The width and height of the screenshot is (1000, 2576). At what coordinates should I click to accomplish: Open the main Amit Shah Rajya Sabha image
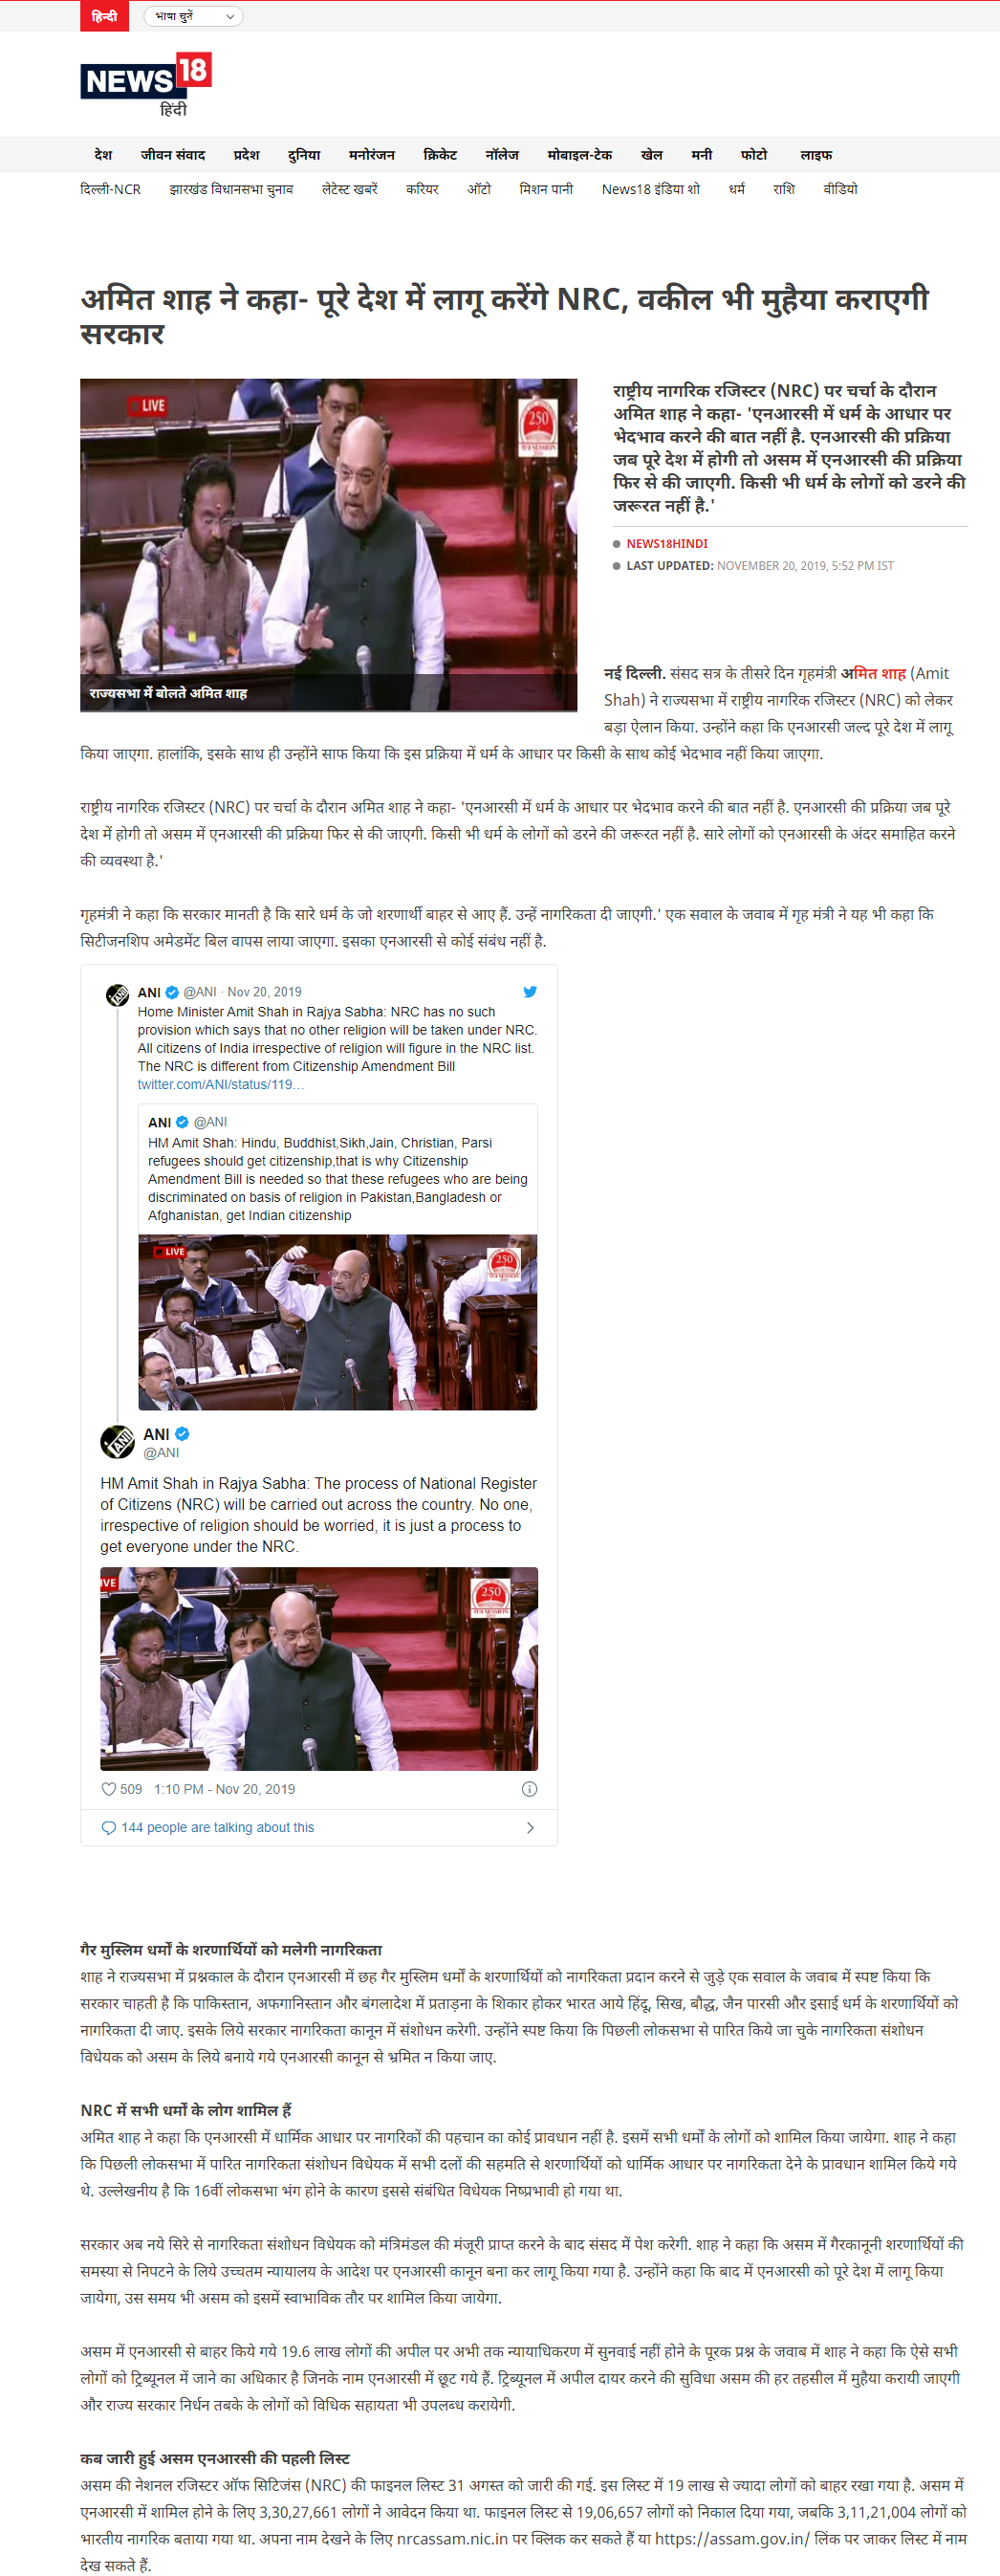[x=328, y=544]
